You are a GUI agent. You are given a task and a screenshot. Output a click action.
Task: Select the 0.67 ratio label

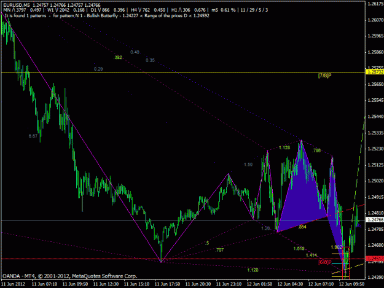(33, 136)
